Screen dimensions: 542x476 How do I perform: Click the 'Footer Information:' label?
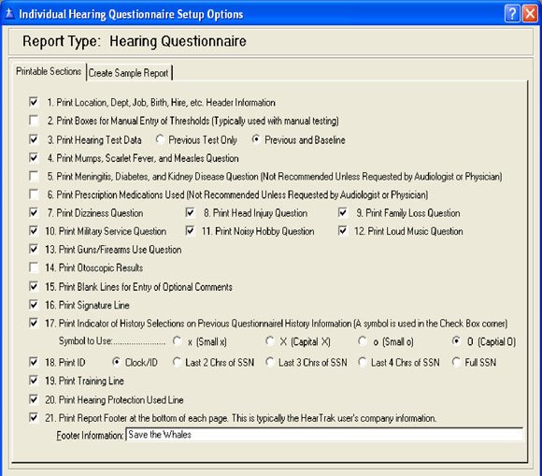[90, 435]
